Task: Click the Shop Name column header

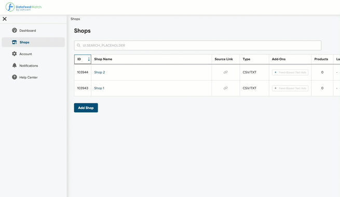Action: [103, 59]
